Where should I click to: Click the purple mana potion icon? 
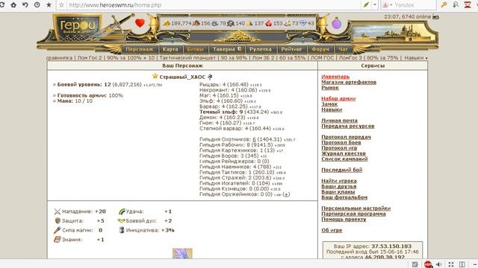pyautogui.click(x=336, y=23)
